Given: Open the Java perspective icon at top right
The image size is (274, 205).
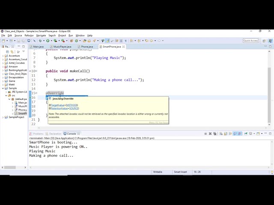Looking at the screenshot, I should point(270,41).
